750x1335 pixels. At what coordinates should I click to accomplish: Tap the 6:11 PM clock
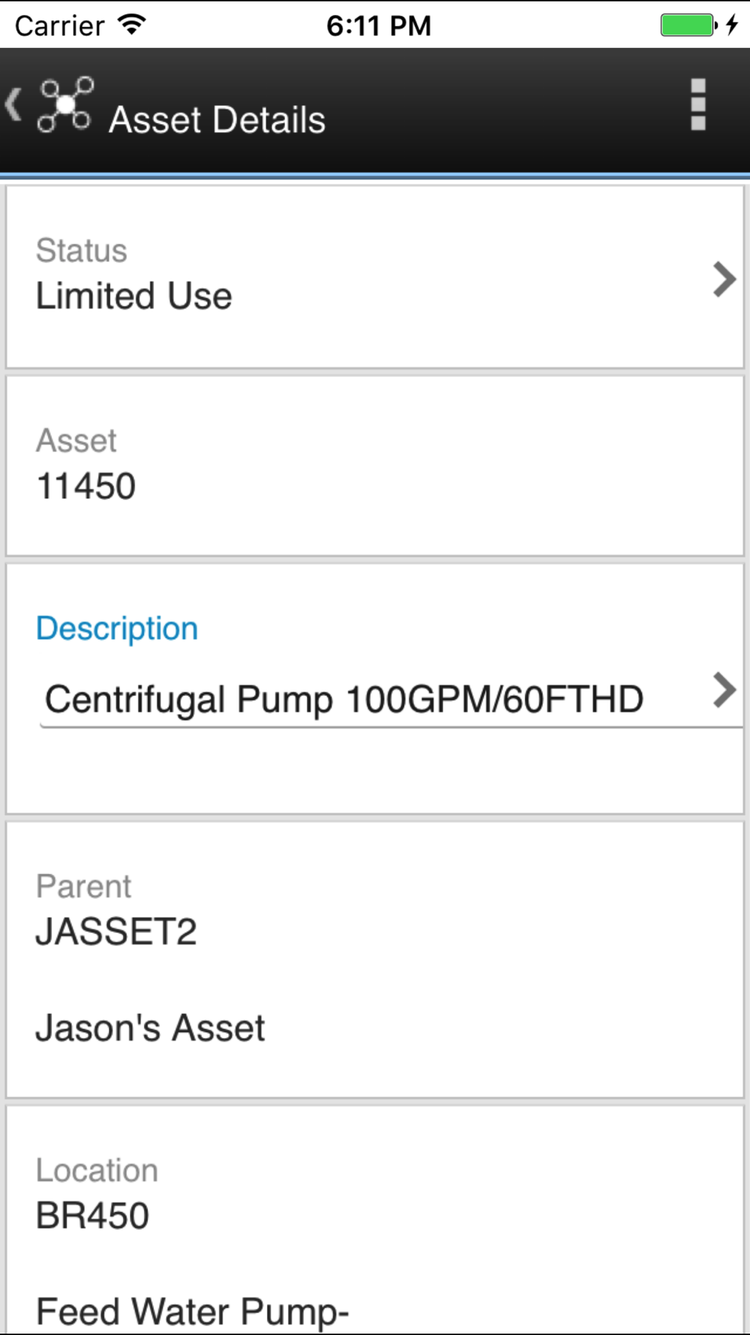click(379, 26)
